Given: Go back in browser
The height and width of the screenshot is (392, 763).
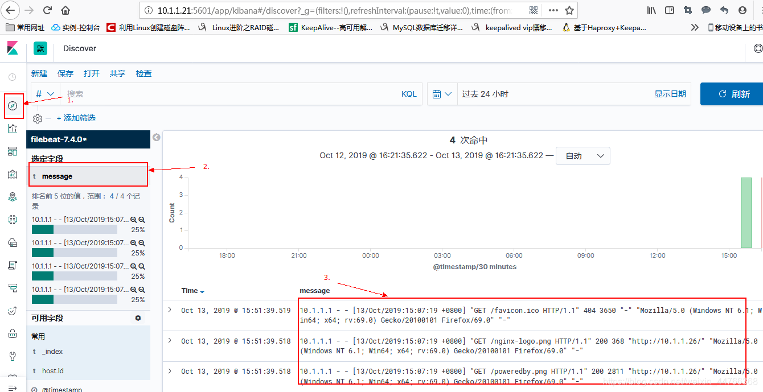Looking at the screenshot, I should point(11,10).
